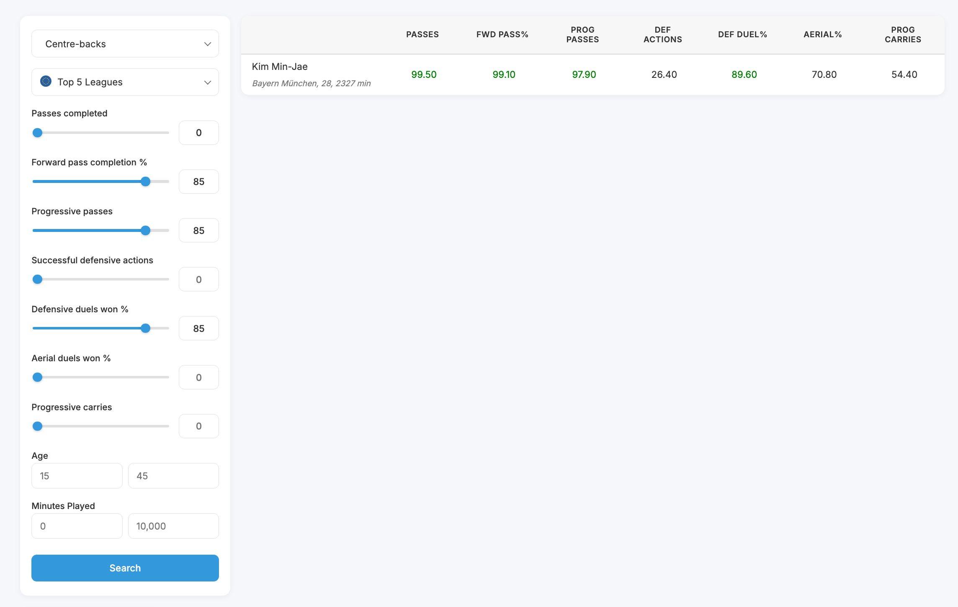This screenshot has width=958, height=607.
Task: Click the maximum Age input field
Action: tap(173, 476)
